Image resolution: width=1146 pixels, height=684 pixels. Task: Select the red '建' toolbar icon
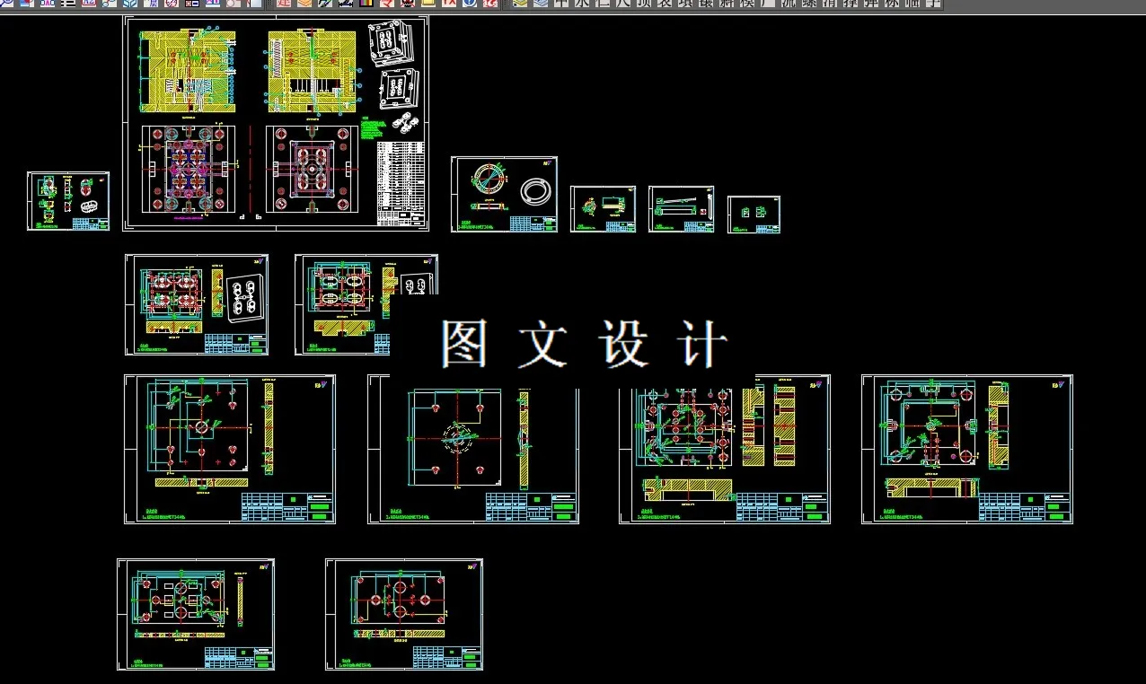coord(280,6)
